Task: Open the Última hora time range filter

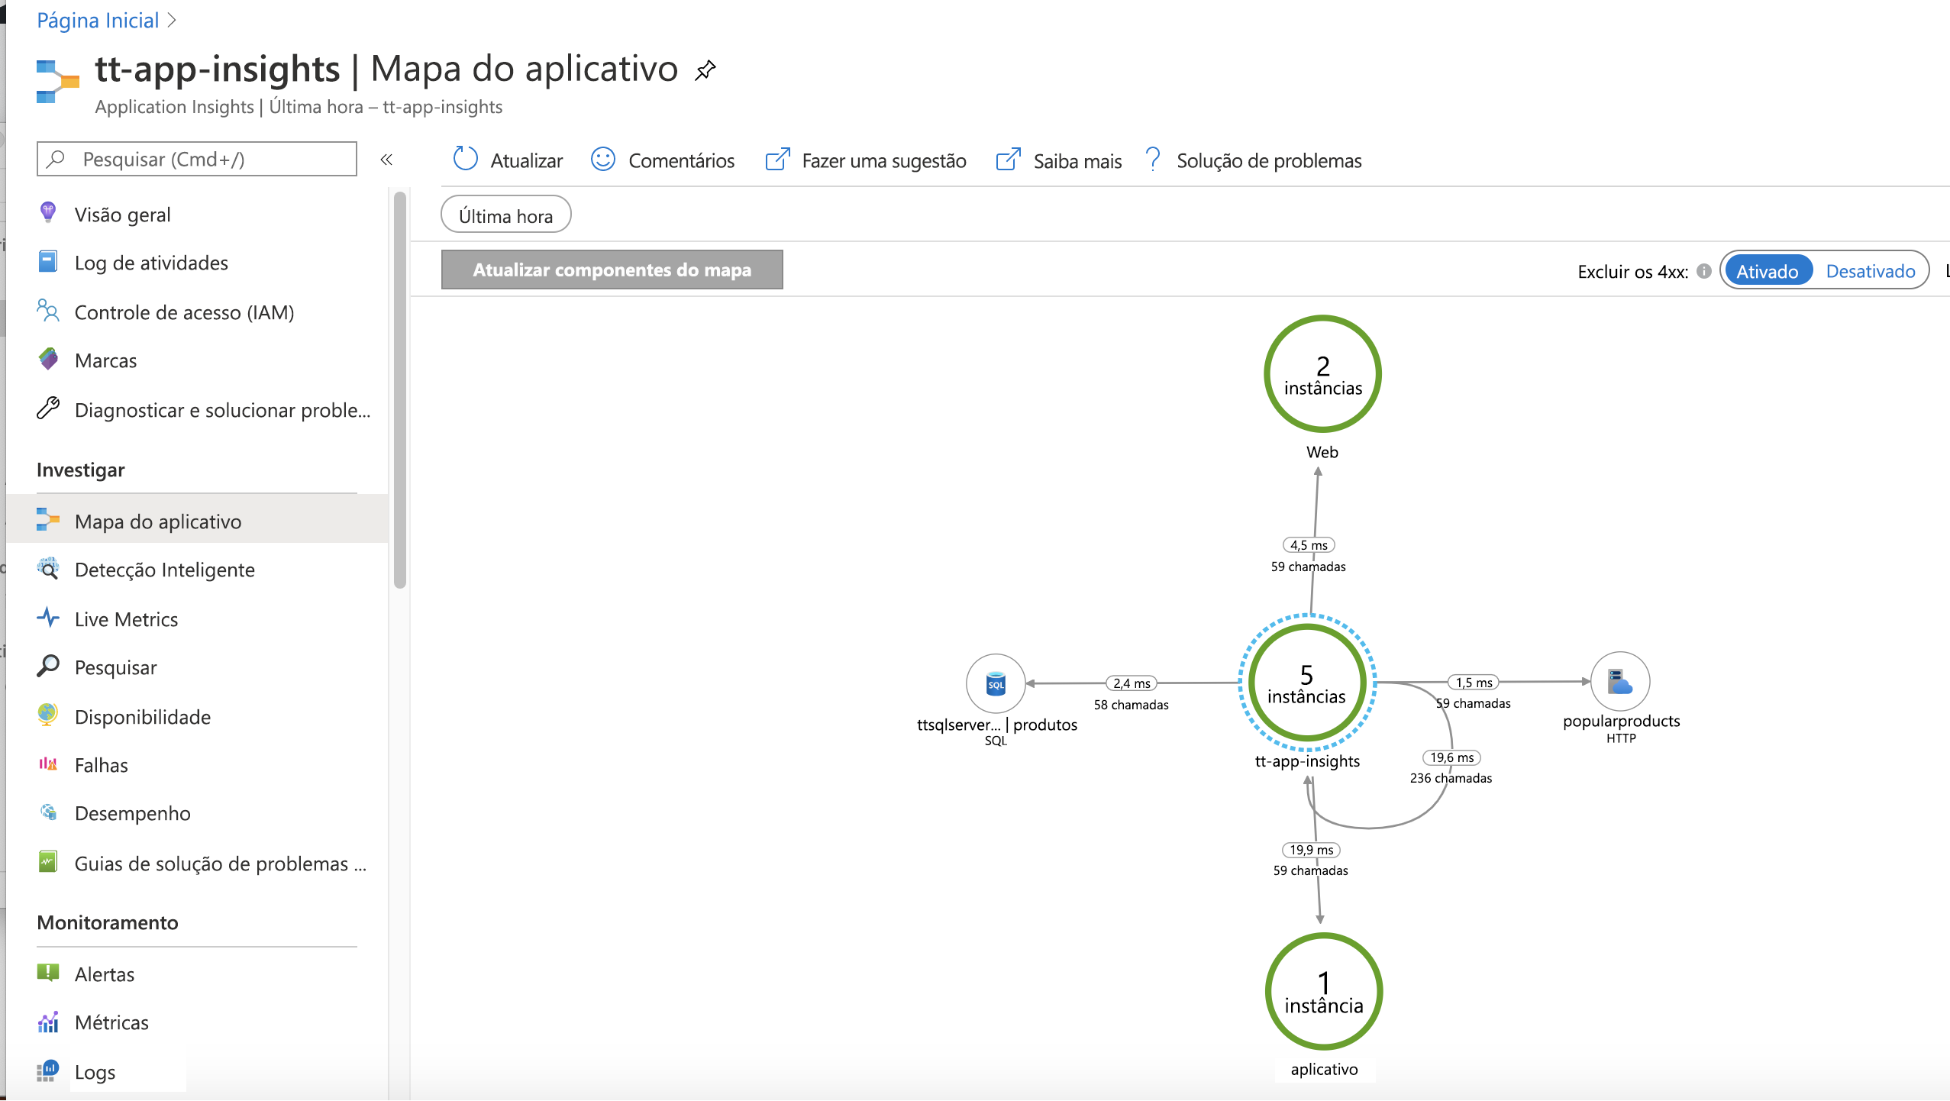Action: [x=505, y=215]
